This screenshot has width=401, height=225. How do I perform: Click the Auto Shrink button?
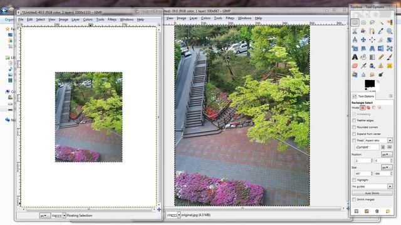(x=372, y=193)
